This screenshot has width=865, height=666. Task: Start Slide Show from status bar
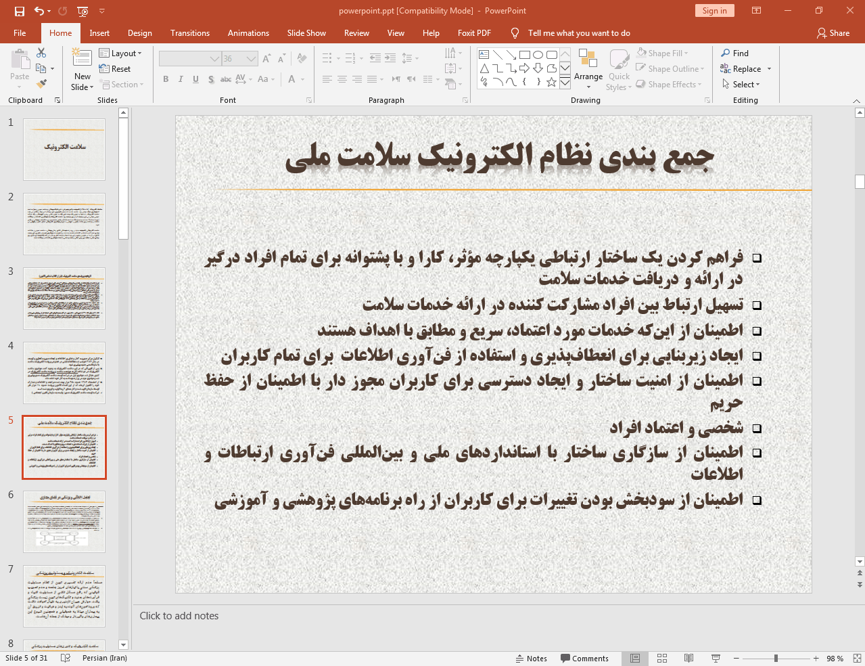point(716,659)
